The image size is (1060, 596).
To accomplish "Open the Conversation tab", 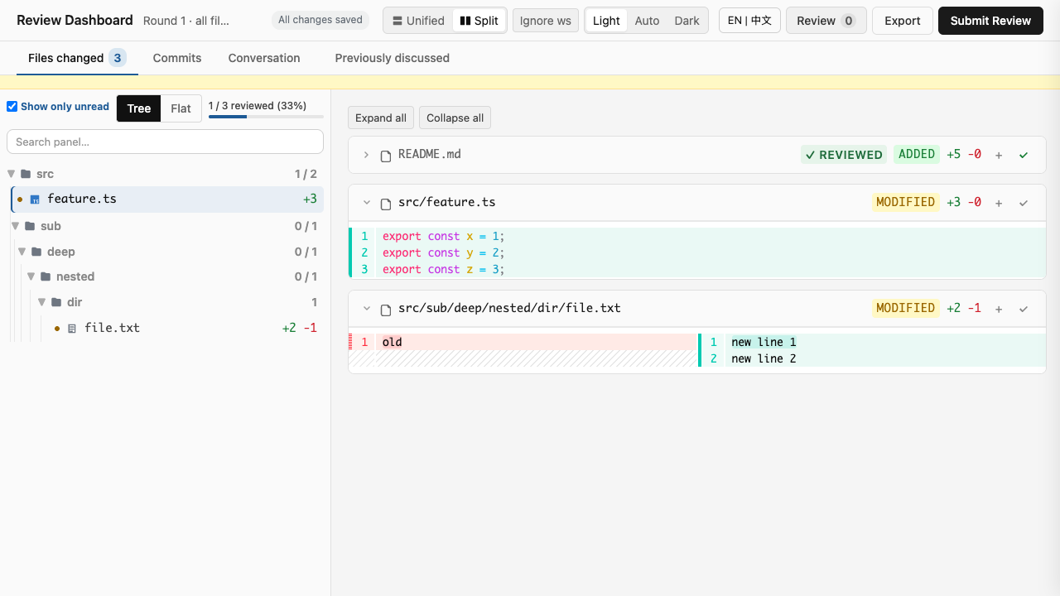I will (264, 58).
